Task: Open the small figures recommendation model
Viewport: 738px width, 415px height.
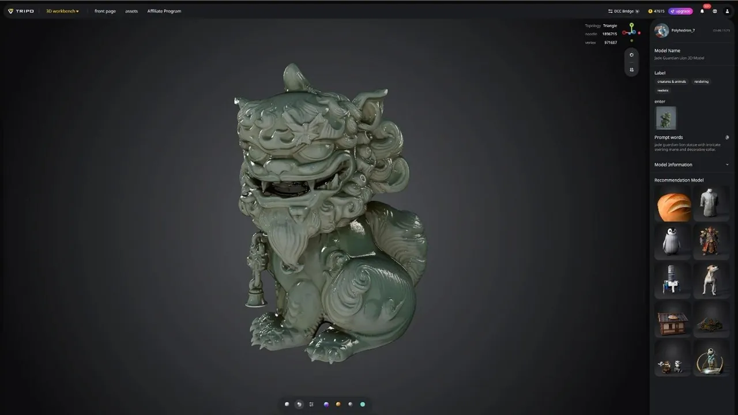Action: 673,357
